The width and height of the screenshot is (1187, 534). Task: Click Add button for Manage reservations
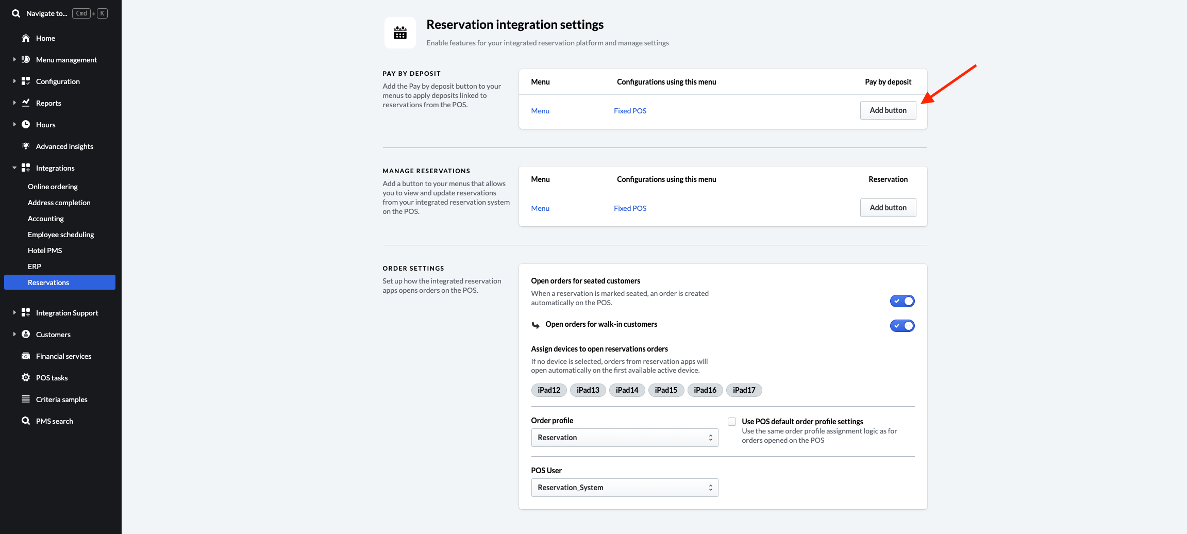[888, 208]
